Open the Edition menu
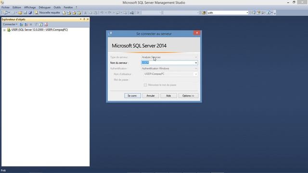 click(17, 7)
